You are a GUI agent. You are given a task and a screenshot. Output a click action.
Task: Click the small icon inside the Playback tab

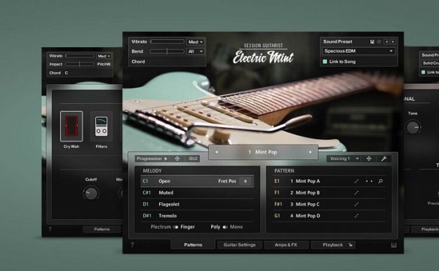coord(350,245)
